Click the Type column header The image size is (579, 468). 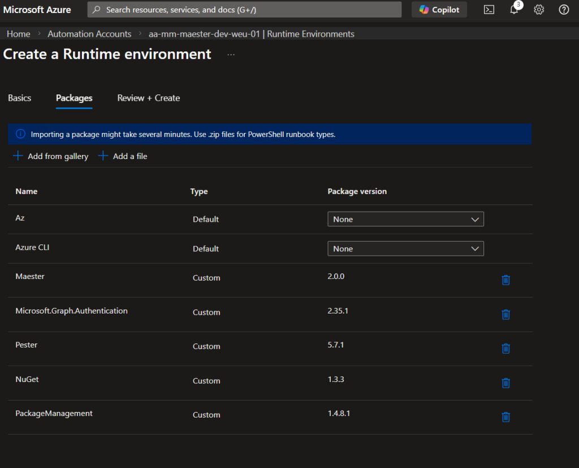coord(199,191)
